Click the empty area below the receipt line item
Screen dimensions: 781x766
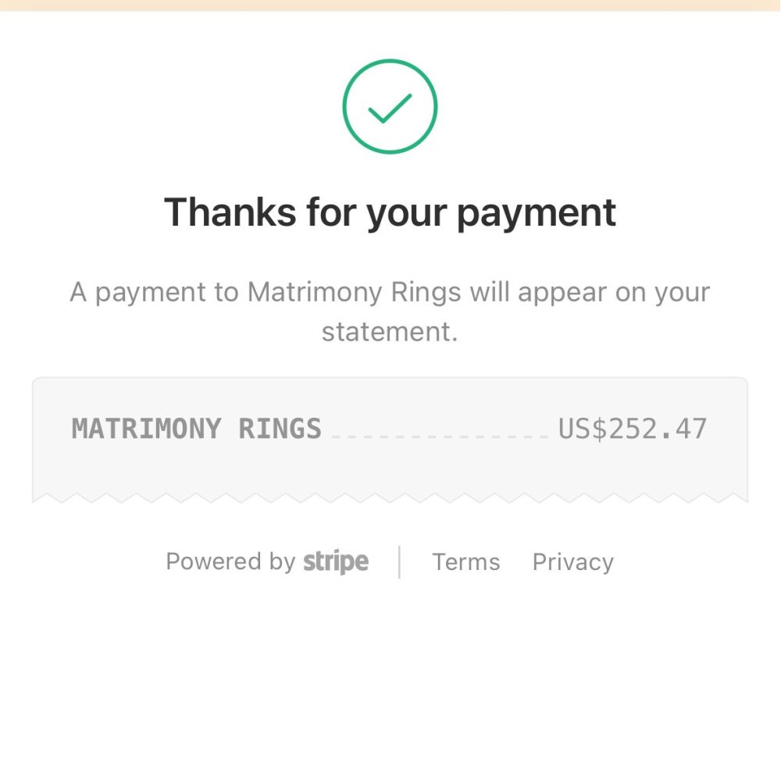coord(390,467)
